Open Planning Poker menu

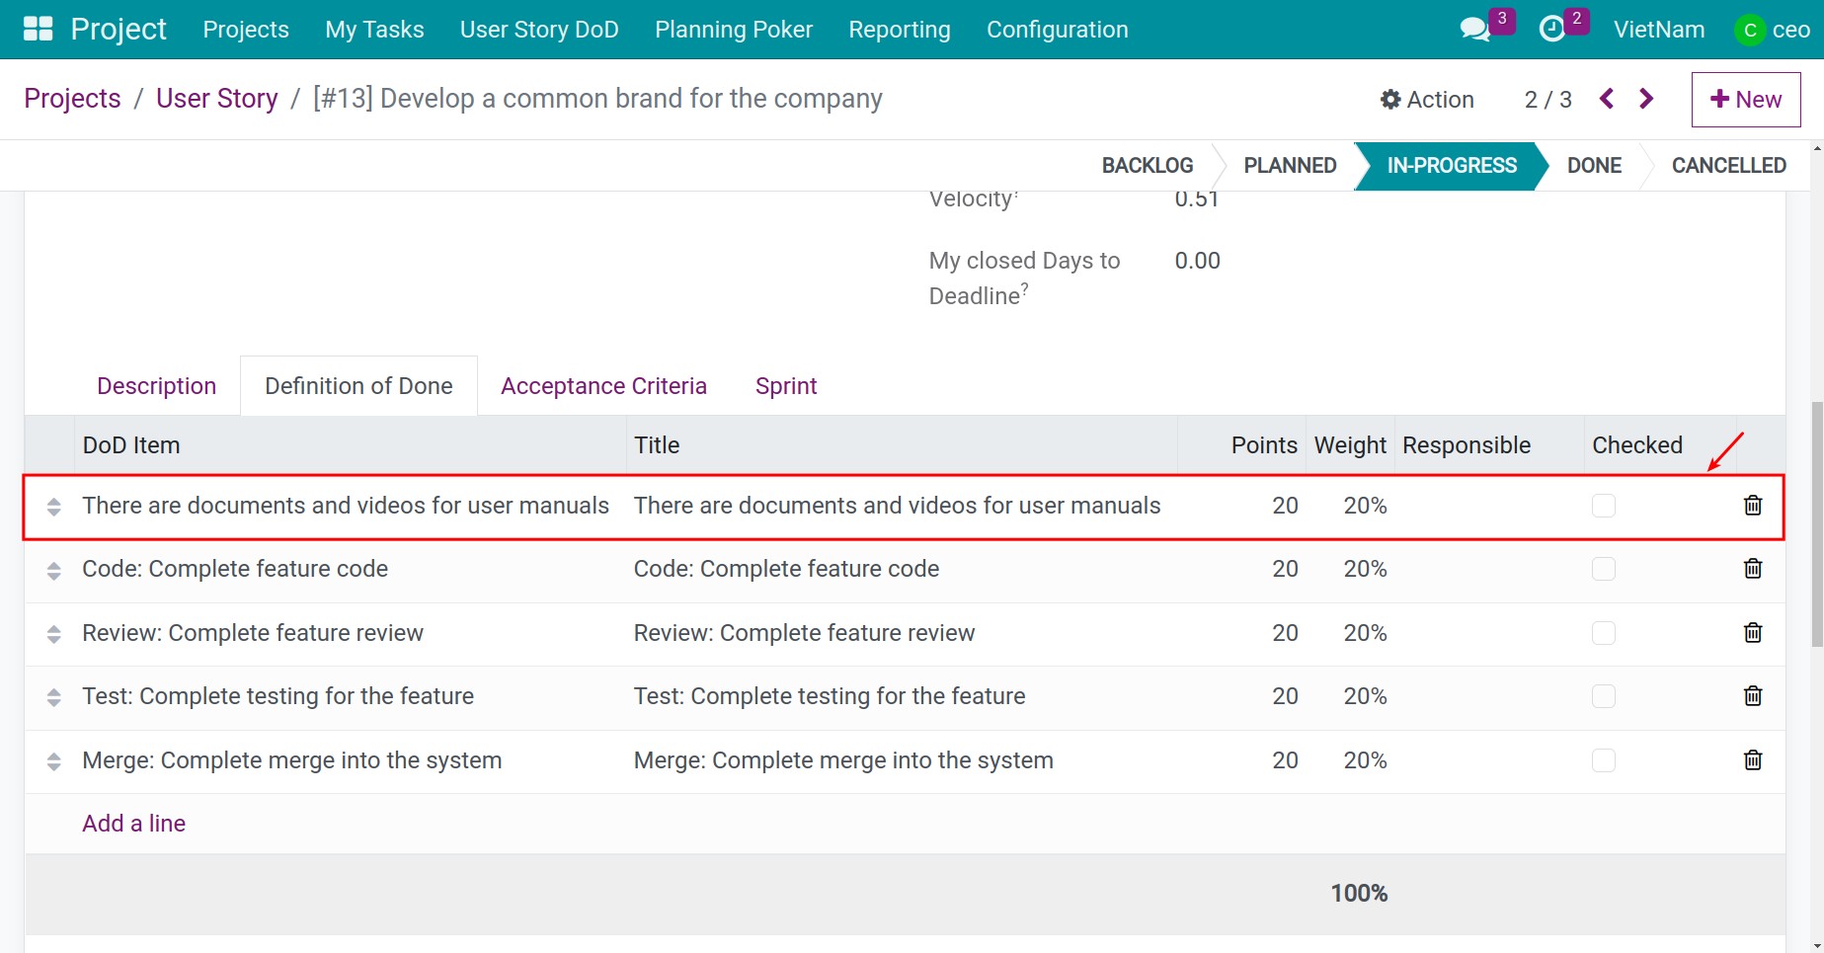734,30
